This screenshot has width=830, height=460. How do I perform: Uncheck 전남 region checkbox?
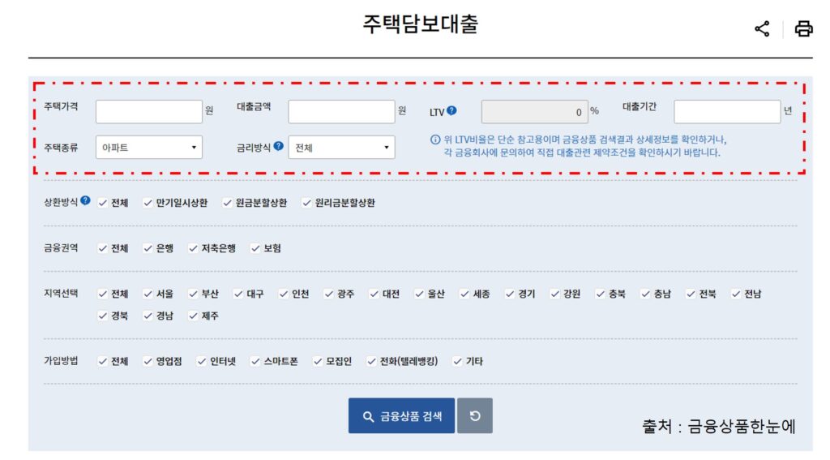tap(736, 294)
